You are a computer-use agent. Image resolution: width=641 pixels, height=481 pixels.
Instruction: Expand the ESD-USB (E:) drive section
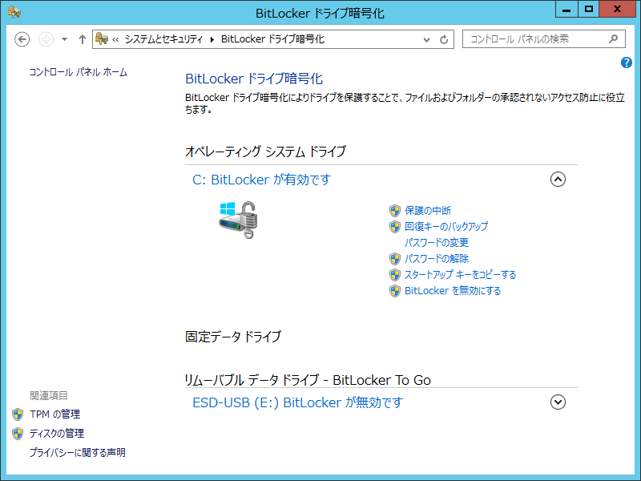pos(558,402)
